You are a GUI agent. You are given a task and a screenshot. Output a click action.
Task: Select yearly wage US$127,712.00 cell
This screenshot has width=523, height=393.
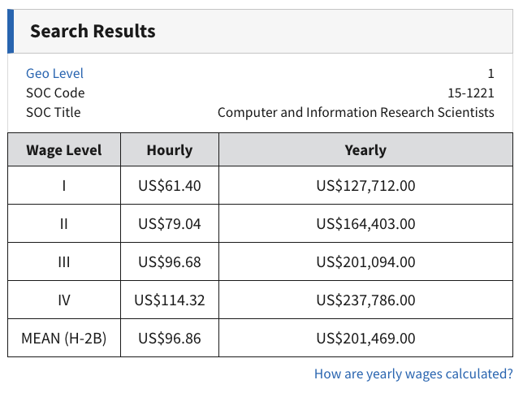click(365, 186)
